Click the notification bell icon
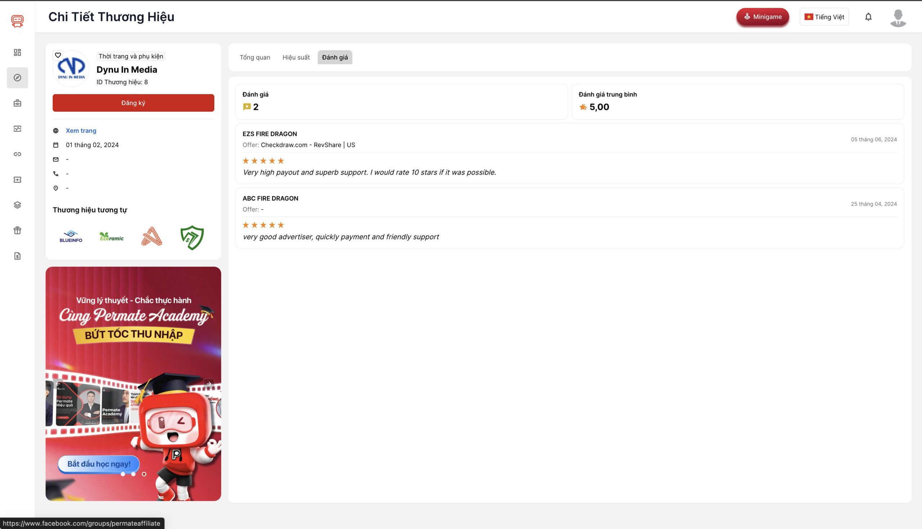 click(x=868, y=17)
